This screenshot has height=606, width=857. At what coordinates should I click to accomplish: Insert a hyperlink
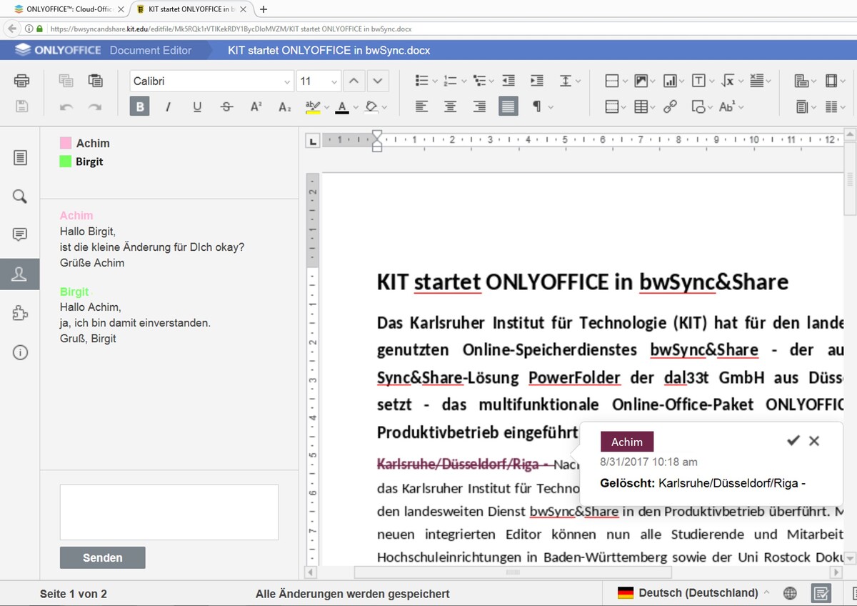670,106
